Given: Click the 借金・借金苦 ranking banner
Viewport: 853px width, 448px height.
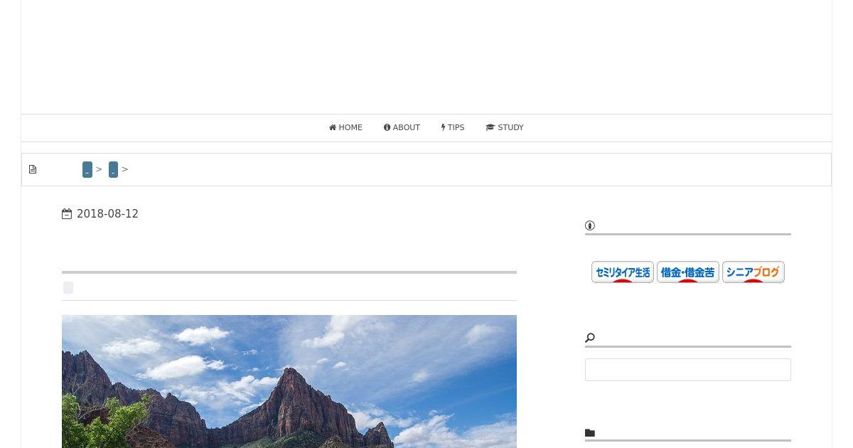Looking at the screenshot, I should click(x=688, y=272).
